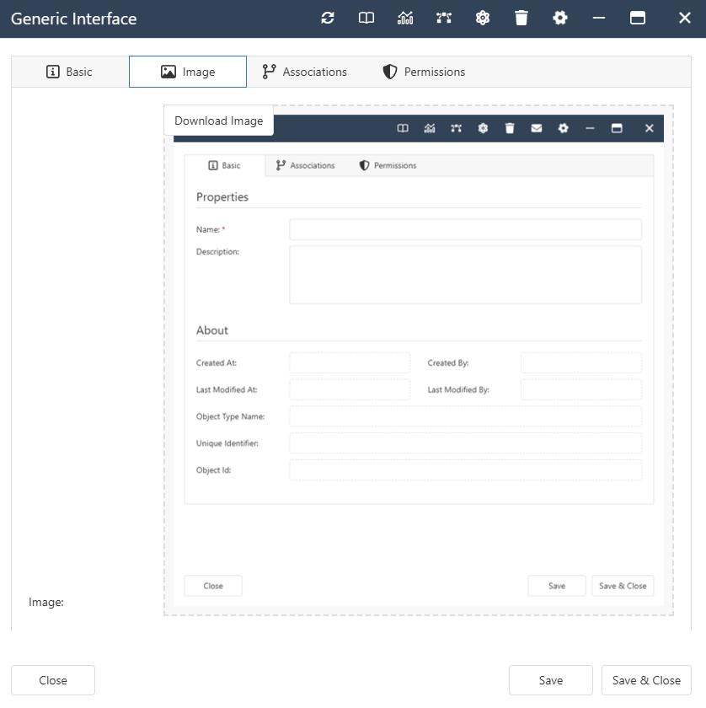Screen dimensions: 706x708
Task: Click the gear icon in the inner window toolbar
Action: point(563,128)
